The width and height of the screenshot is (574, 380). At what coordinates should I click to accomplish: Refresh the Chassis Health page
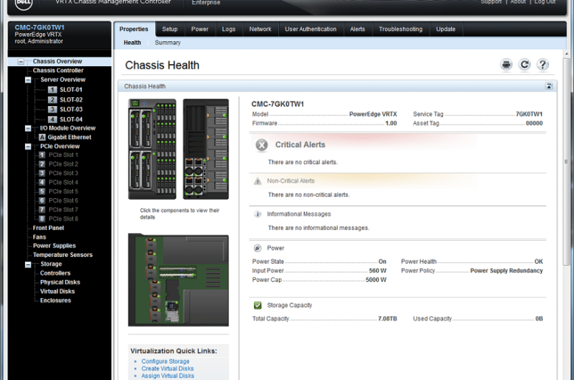point(524,65)
